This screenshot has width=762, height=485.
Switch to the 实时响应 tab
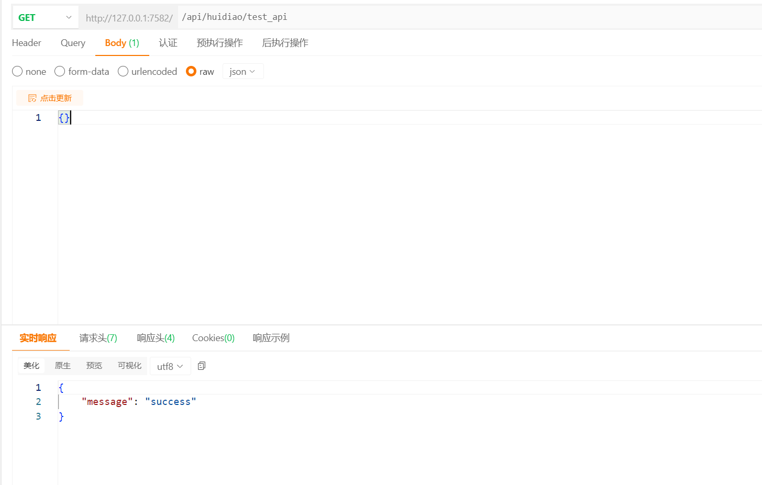(38, 338)
